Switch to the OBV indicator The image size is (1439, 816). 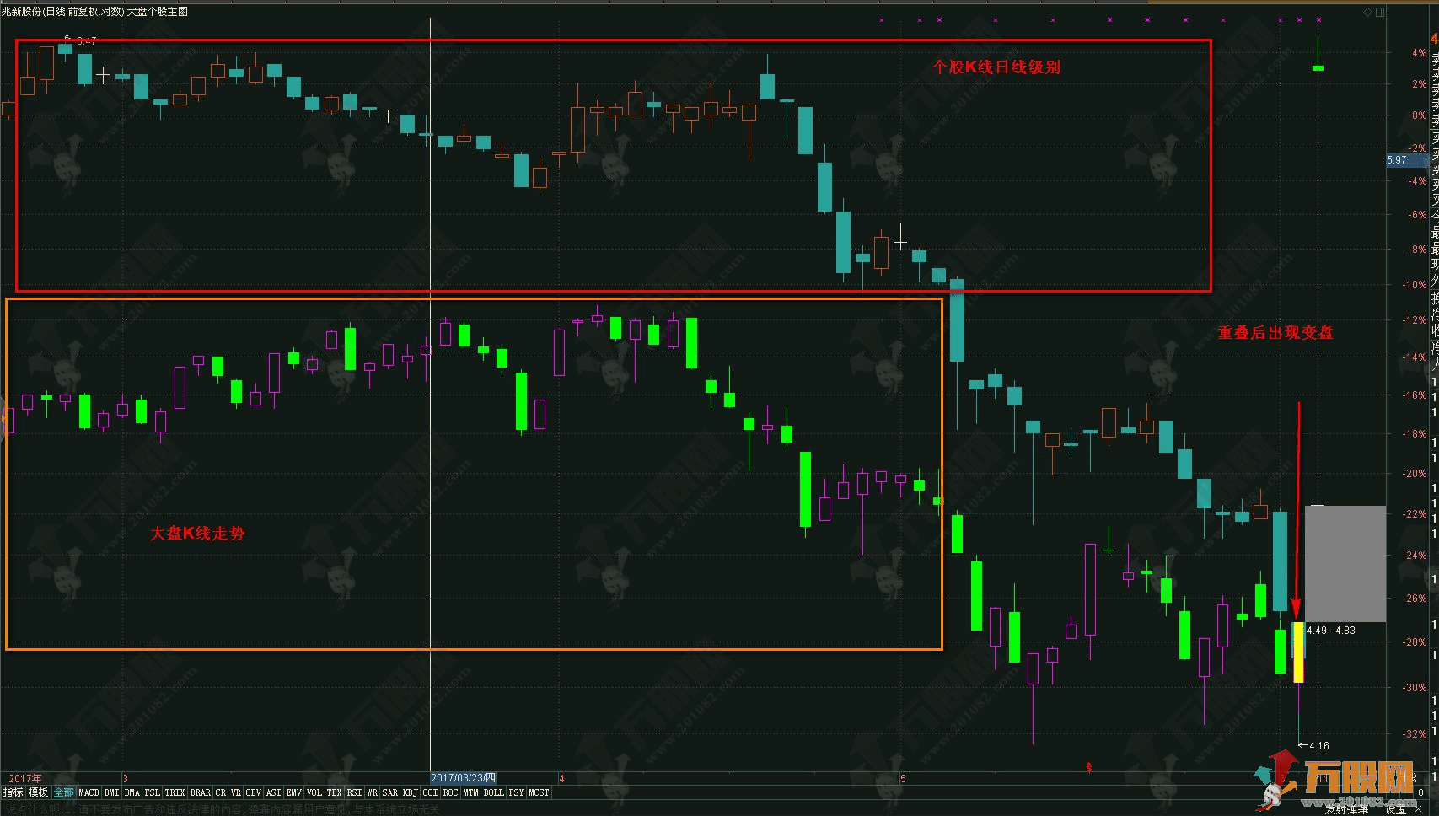(x=253, y=792)
